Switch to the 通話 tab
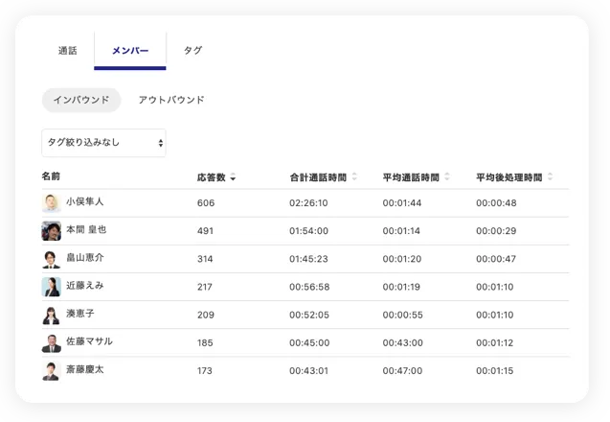Screen dimensions: 610x422 (x=68, y=51)
